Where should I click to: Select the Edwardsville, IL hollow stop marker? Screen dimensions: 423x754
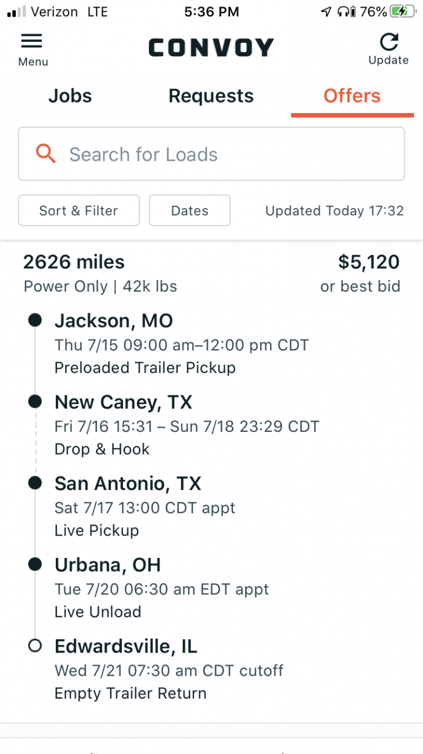click(35, 646)
